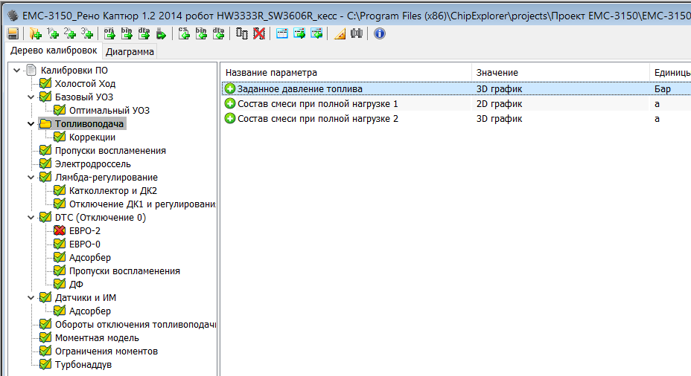Screen dimensions: 691x376
Task: Click the 'cs' export toolbar icon
Action: (x=184, y=33)
